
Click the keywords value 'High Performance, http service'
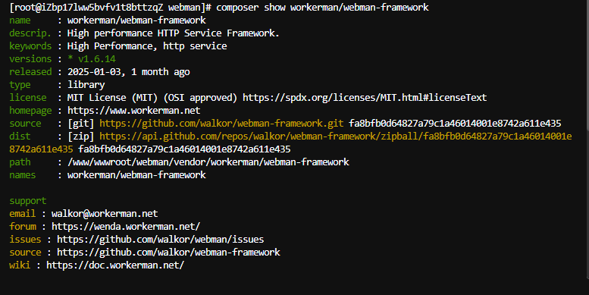point(147,46)
